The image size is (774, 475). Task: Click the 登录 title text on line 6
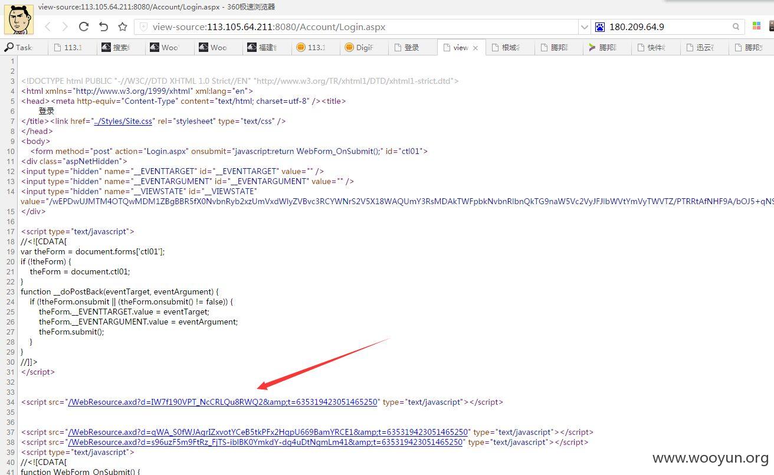tap(47, 111)
